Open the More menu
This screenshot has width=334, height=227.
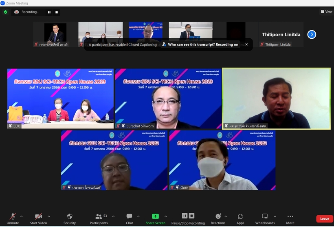[290, 219]
